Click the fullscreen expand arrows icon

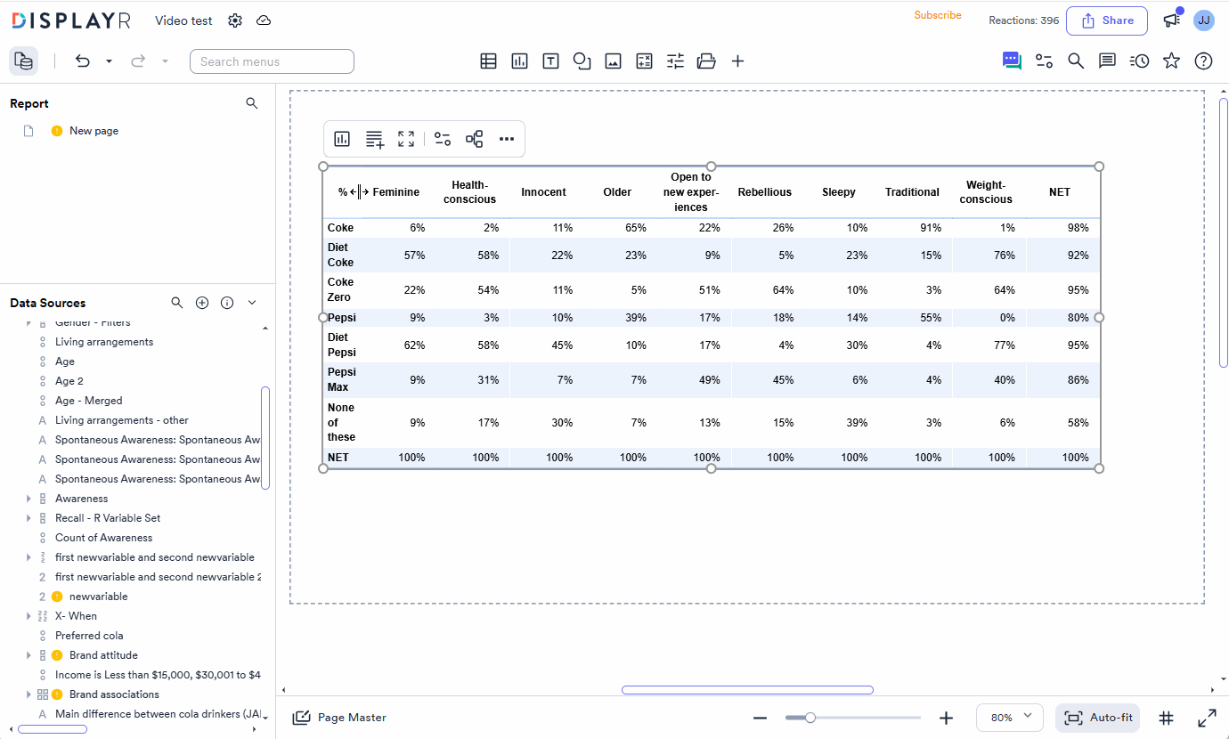1207,718
